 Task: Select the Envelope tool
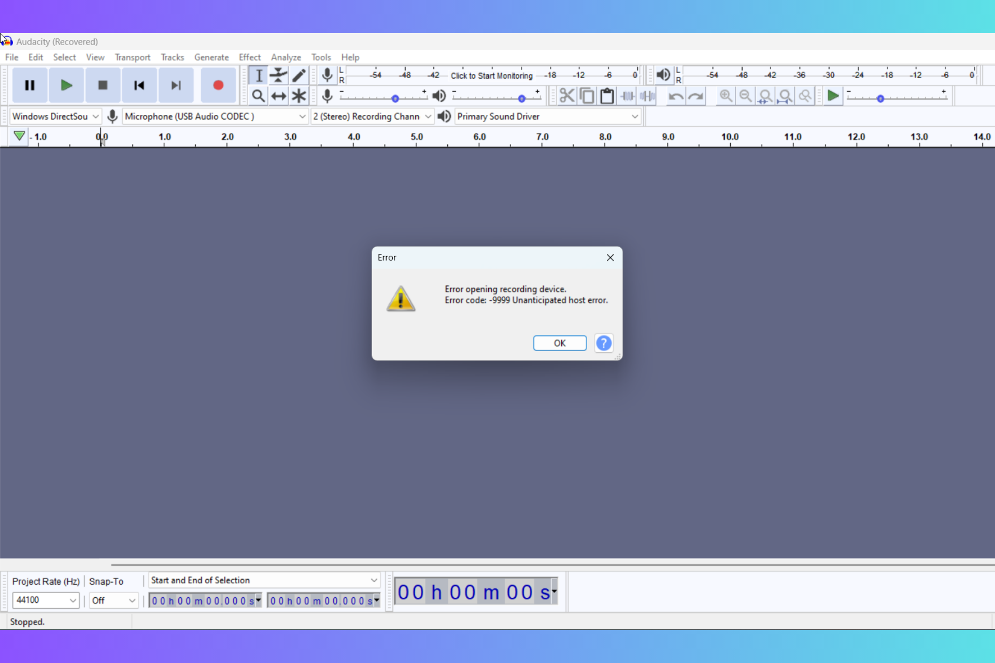click(278, 76)
